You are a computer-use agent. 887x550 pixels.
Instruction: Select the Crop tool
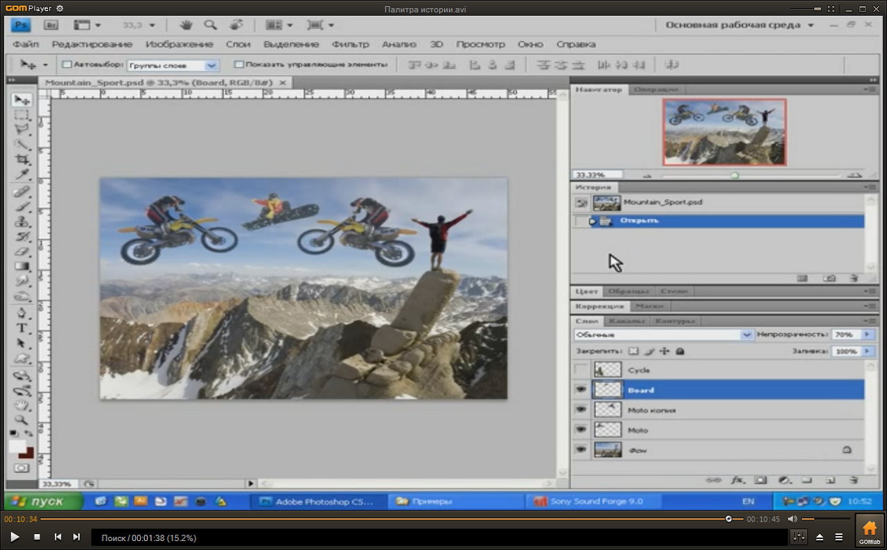[x=22, y=159]
